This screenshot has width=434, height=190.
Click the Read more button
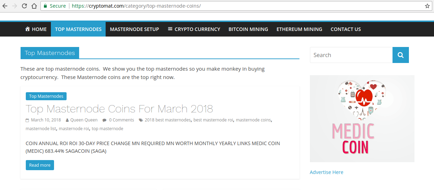click(x=40, y=165)
